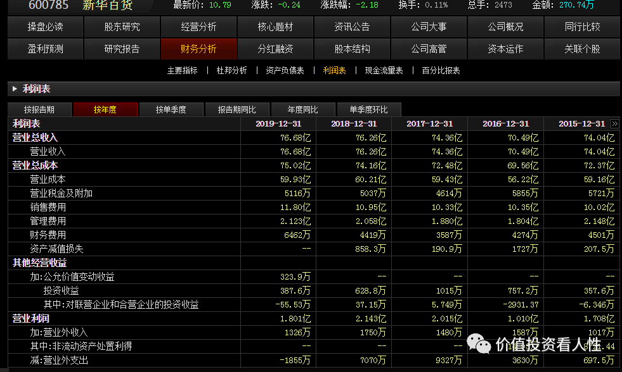Open the 分红融资 tab
The height and width of the screenshot is (372, 622).
tap(275, 49)
